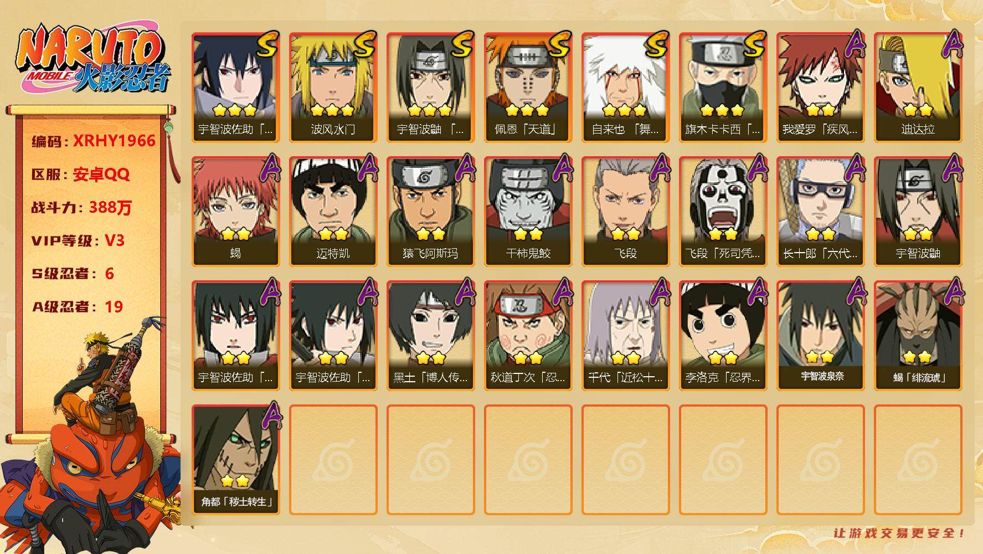Click the first empty ninja slot
The height and width of the screenshot is (554, 983).
tap(333, 460)
